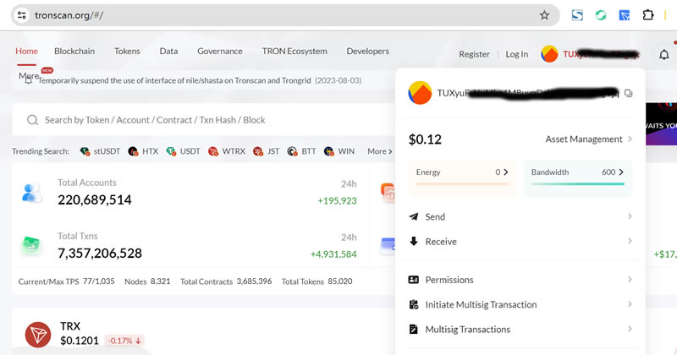Click the search input field

(203, 120)
